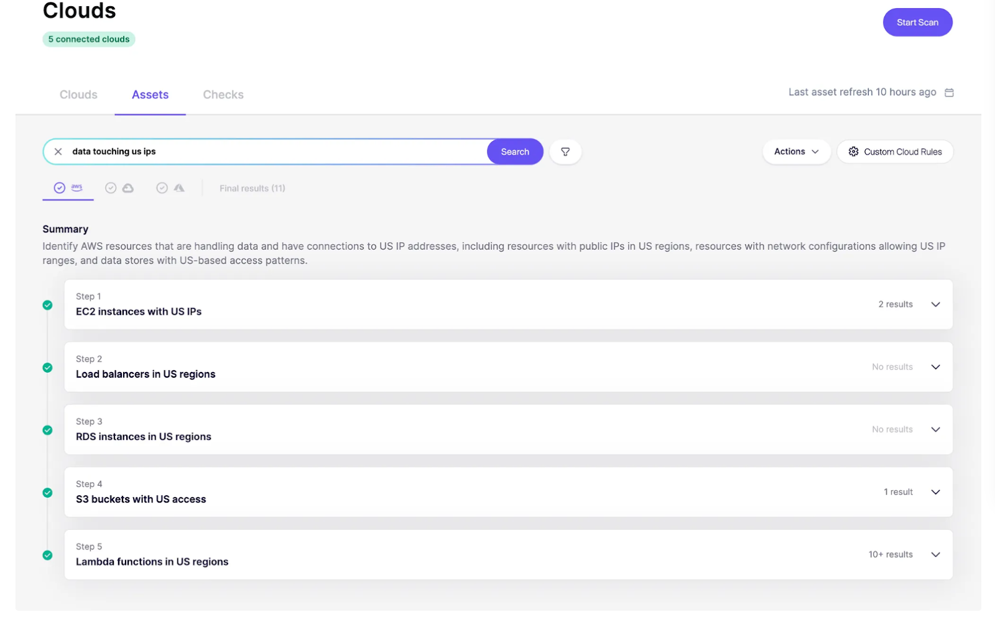Click 'S3 buckets with US access' title
This screenshot has width=995, height=628.
pos(141,499)
